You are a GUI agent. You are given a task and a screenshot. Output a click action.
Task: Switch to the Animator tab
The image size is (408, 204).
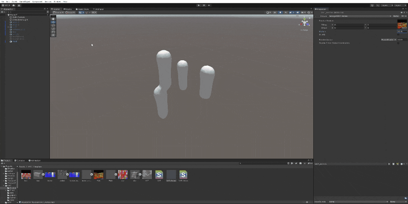click(98, 9)
